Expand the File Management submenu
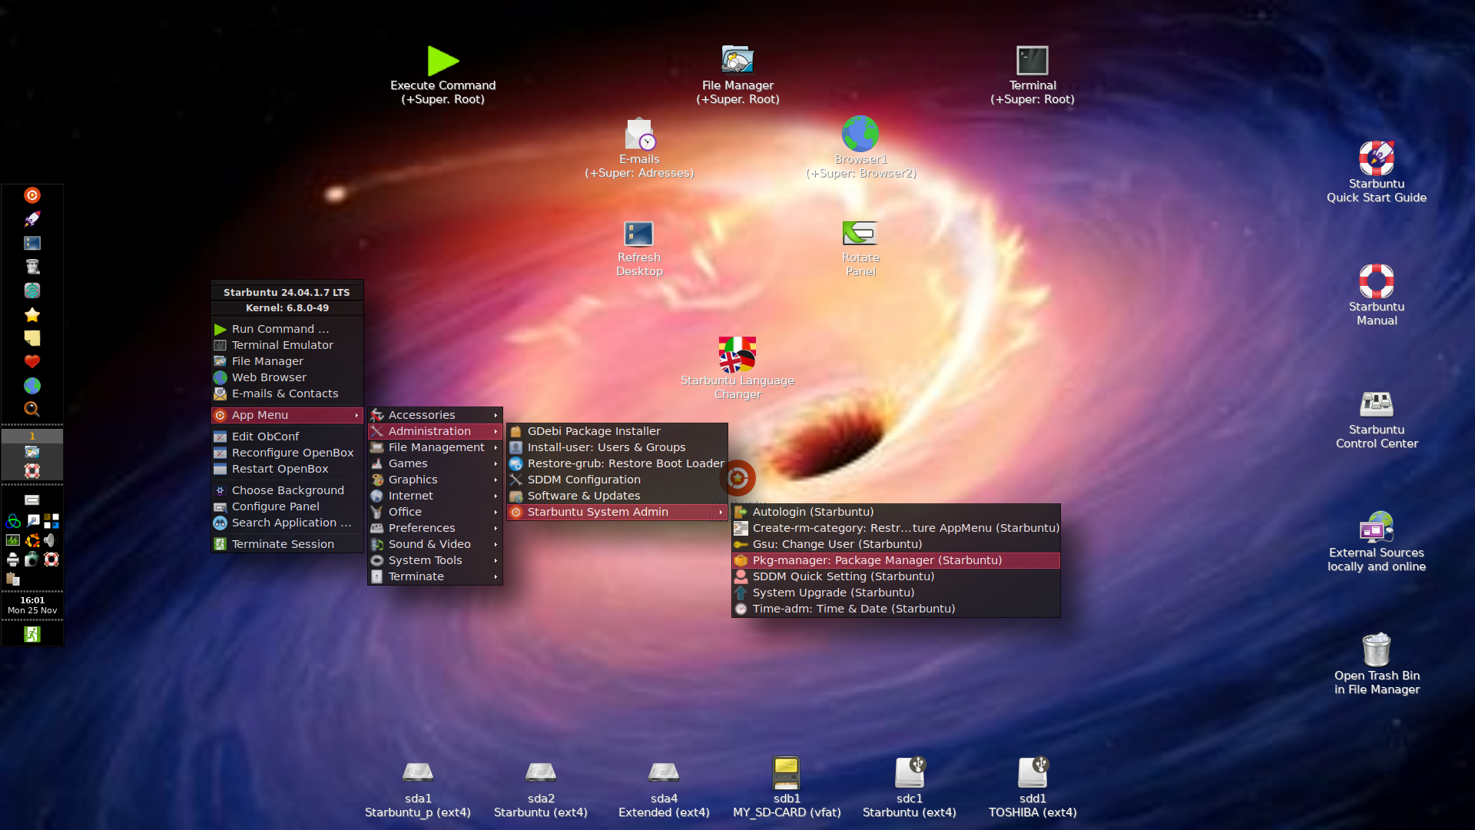 point(436,447)
